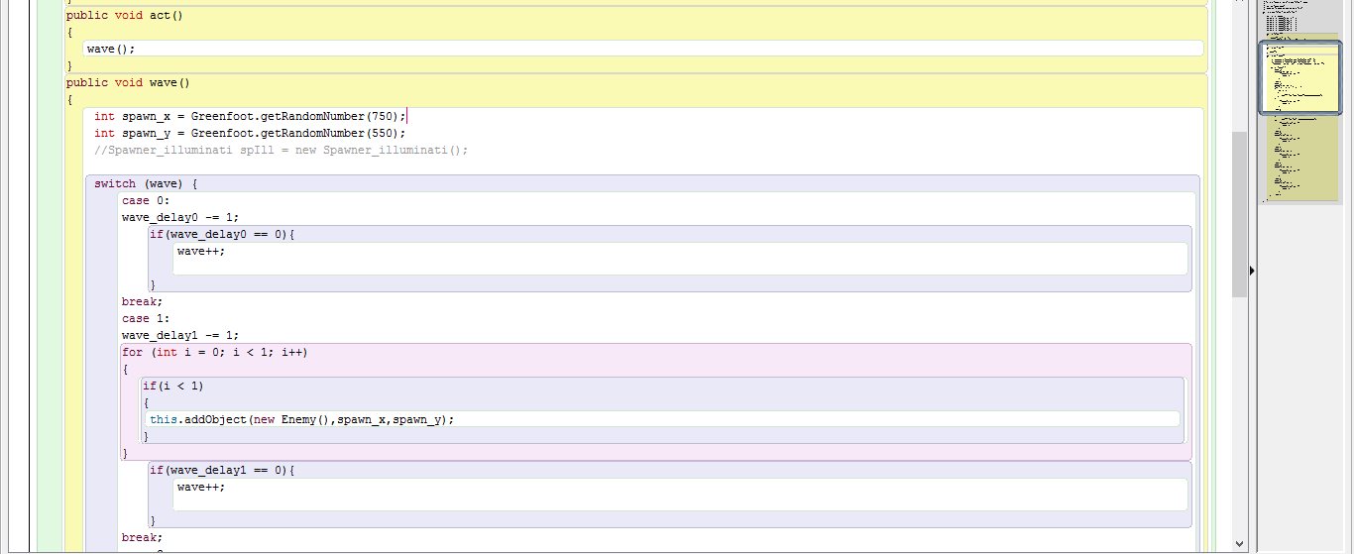Click the 'switch (wave)' statement header
This screenshot has height=554, width=1354.
[146, 183]
